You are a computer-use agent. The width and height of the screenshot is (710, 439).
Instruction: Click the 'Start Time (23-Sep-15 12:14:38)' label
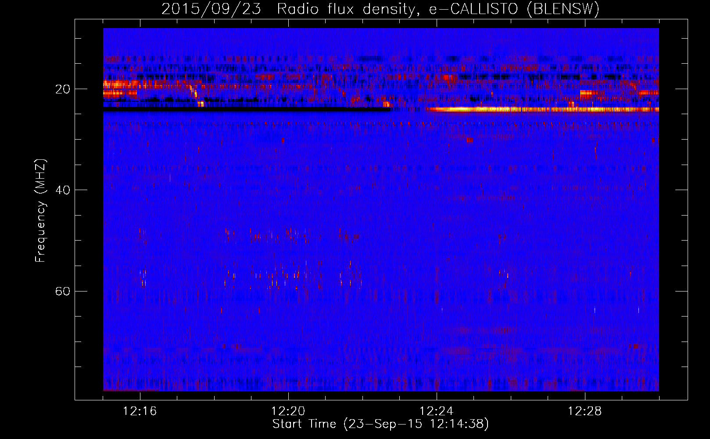[380, 424]
